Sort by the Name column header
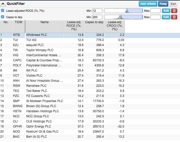 coord(45,26)
